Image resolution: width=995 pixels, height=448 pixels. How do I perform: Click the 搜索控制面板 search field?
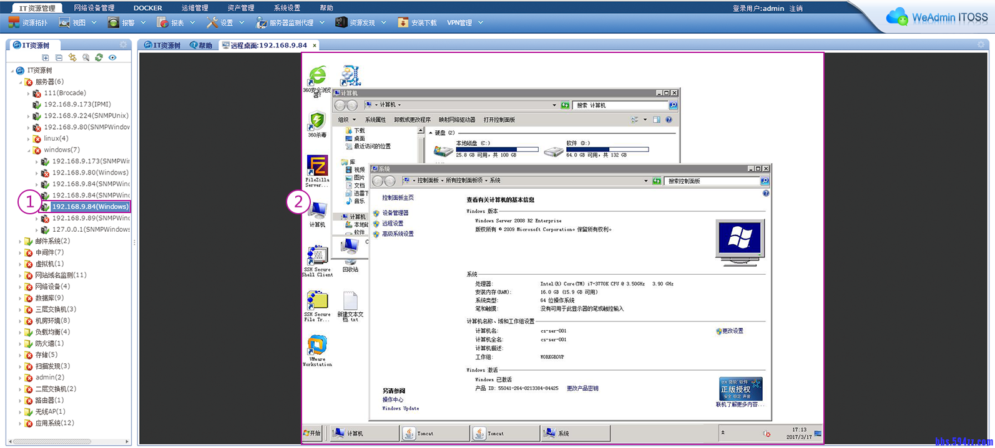[x=712, y=181]
